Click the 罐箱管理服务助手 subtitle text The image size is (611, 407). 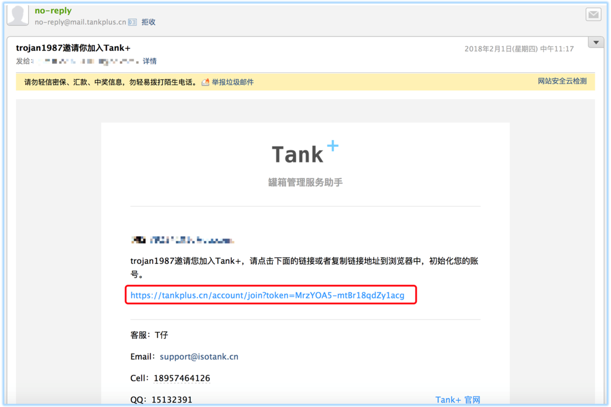[305, 182]
